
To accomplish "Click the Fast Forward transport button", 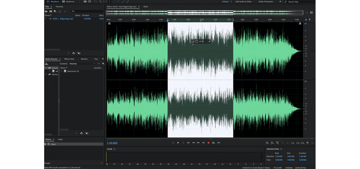I will click(198, 143).
